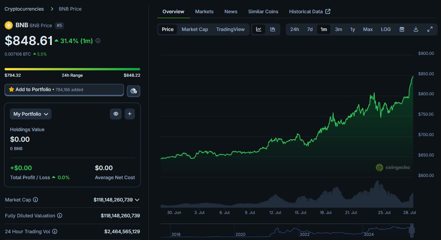Screen dimensions: 441x240
Task: Click the Total Profit / Loss label
Action: click(30, 177)
